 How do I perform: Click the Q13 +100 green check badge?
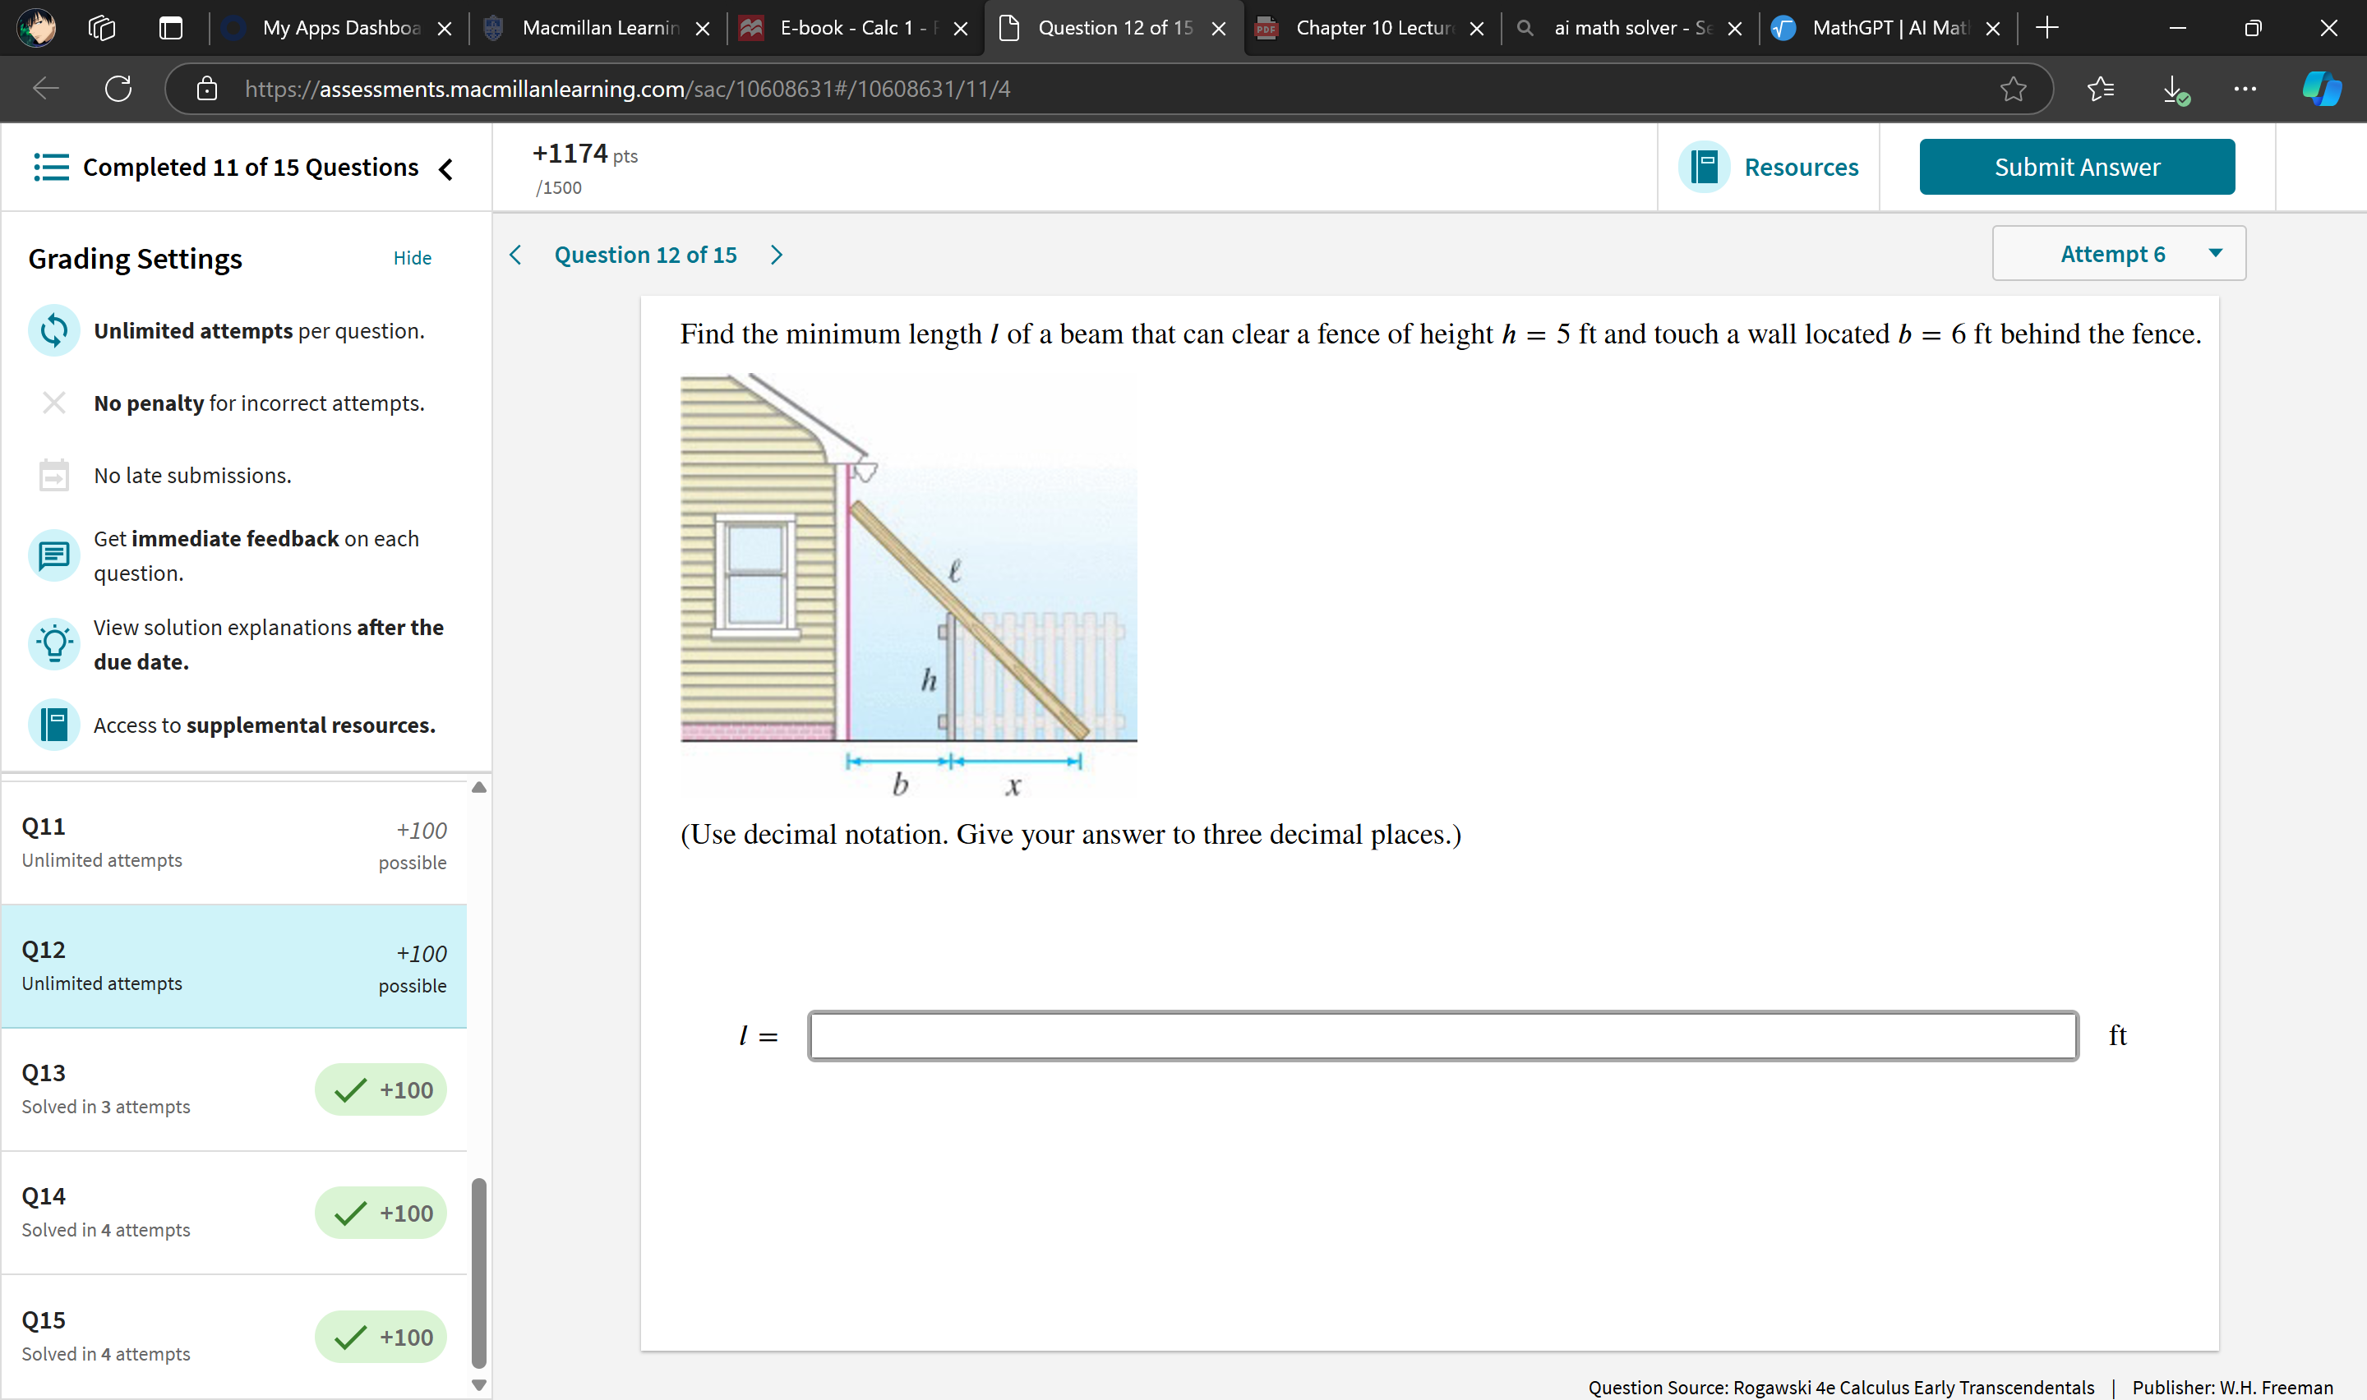click(381, 1089)
